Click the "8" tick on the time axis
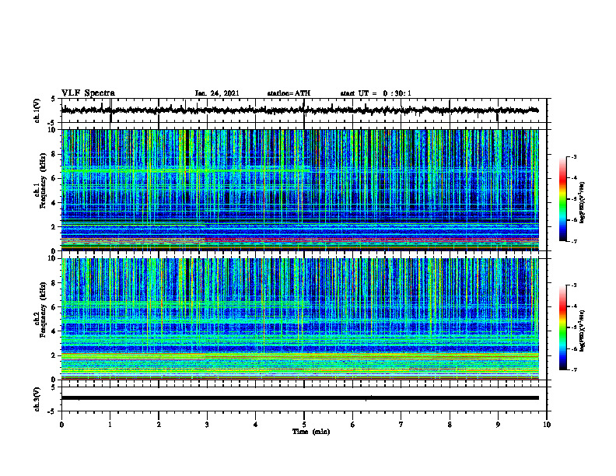616x476 pixels. coord(450,425)
